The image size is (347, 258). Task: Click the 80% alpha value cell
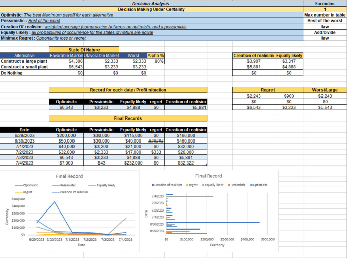(x=156, y=61)
